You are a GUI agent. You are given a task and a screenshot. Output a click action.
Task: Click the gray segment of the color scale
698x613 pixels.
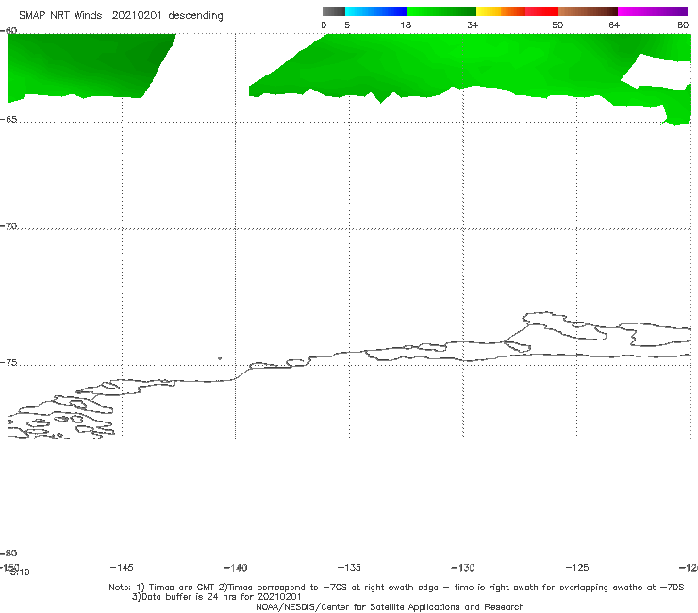coord(333,11)
